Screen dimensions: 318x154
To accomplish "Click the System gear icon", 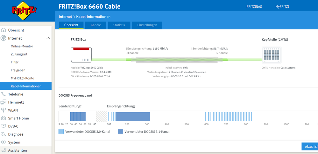I will 4,142.
